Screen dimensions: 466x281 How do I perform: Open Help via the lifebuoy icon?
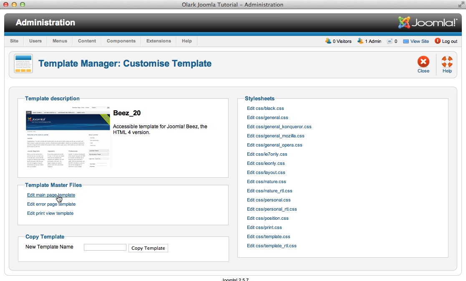[x=447, y=62]
